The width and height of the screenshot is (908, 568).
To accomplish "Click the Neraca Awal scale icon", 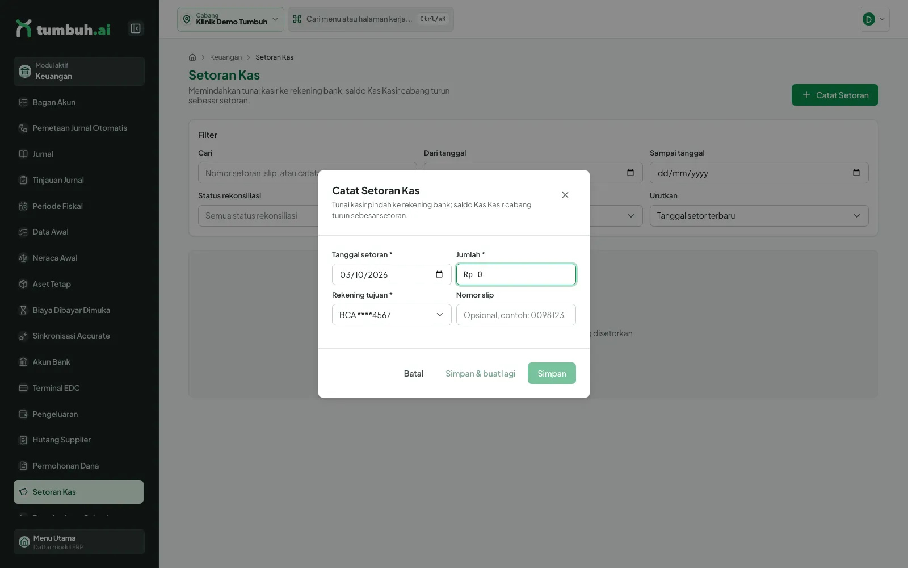I will pos(23,258).
